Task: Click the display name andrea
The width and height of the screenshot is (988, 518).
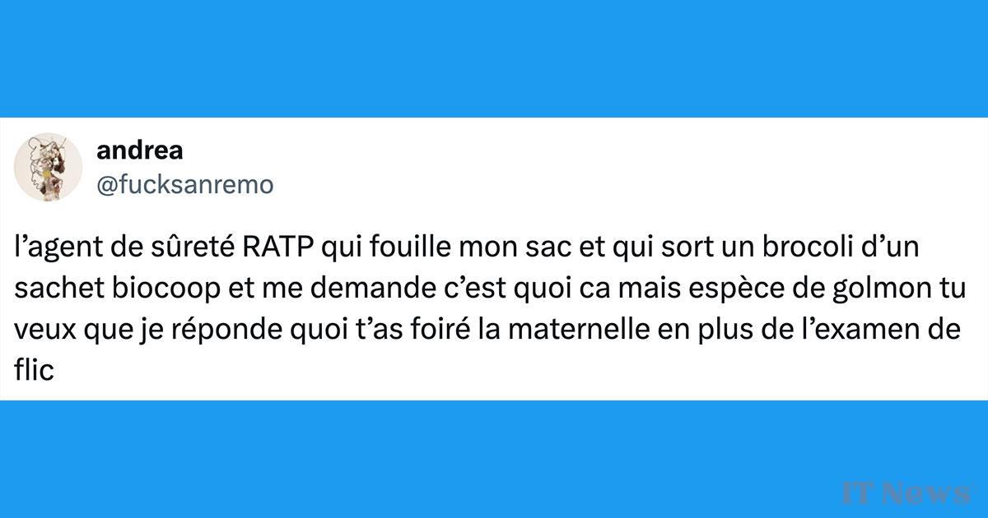Action: click(x=140, y=152)
